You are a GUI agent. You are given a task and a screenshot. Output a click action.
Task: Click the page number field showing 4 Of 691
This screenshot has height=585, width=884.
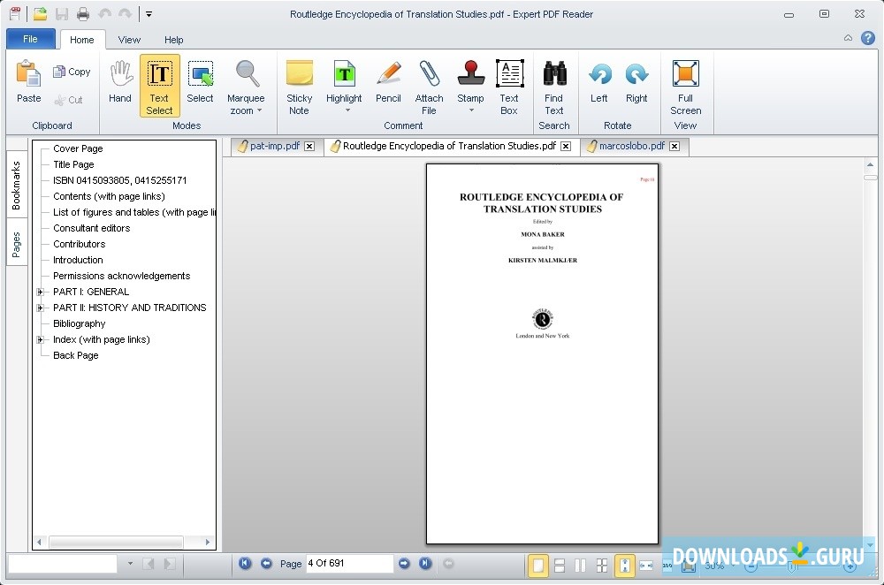point(349,563)
